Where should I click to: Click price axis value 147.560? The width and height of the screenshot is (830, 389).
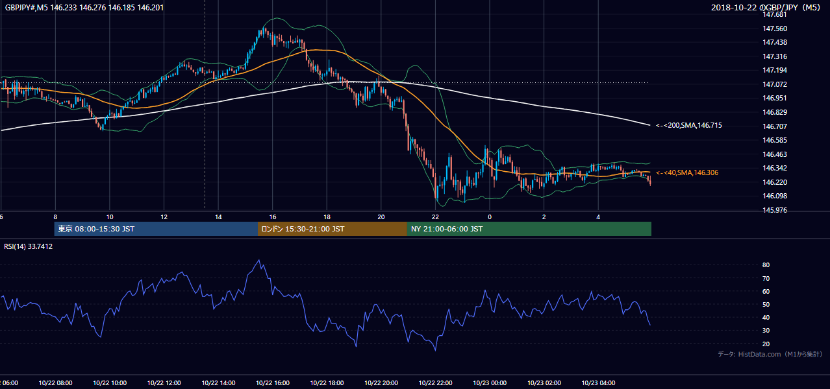pyautogui.click(x=775, y=29)
